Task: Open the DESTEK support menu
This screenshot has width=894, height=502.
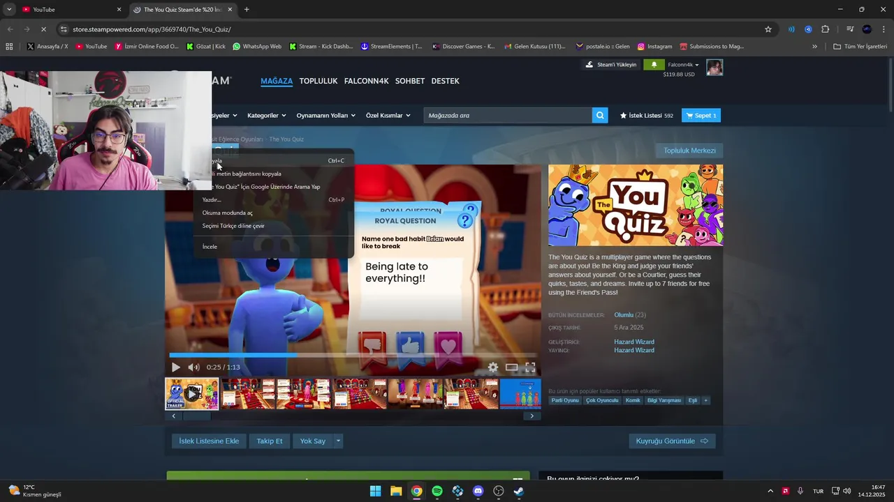Action: pyautogui.click(x=446, y=81)
